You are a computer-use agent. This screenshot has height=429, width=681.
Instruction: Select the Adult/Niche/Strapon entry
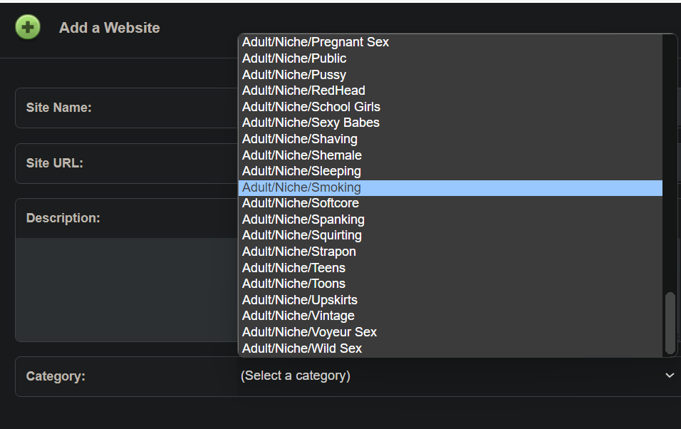point(298,252)
